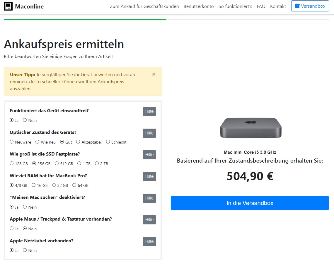The image size is (334, 266).
Task: Dismiss the yellow tip alert
Action: tap(154, 74)
